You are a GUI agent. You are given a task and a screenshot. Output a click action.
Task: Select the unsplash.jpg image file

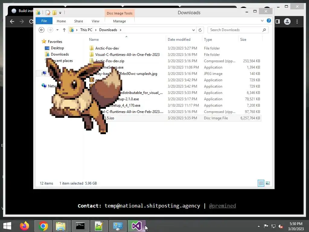point(126,74)
